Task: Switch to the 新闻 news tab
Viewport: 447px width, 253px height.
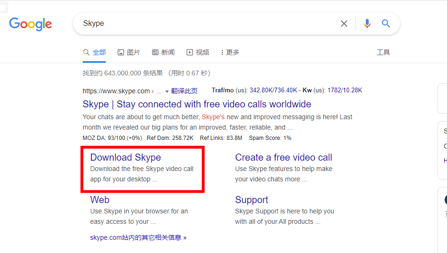Action: pyautogui.click(x=163, y=52)
